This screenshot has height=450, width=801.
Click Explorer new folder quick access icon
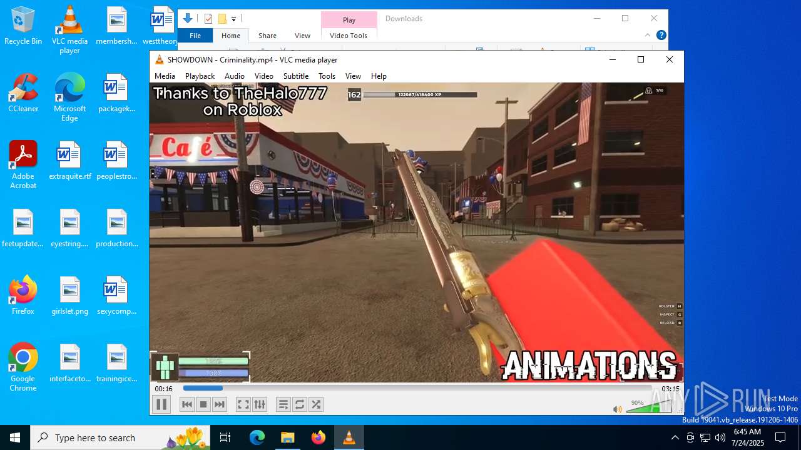click(x=222, y=19)
